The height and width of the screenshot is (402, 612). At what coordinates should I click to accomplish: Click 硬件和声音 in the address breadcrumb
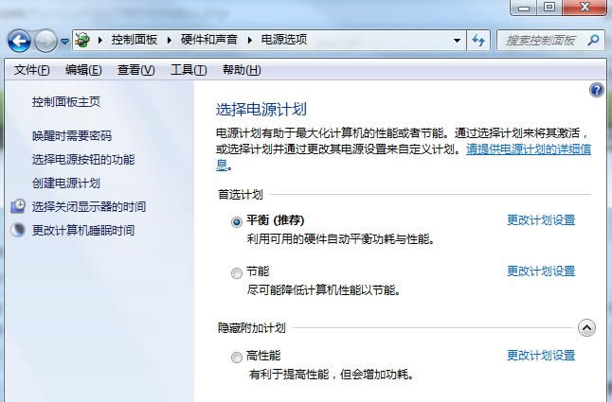point(209,40)
